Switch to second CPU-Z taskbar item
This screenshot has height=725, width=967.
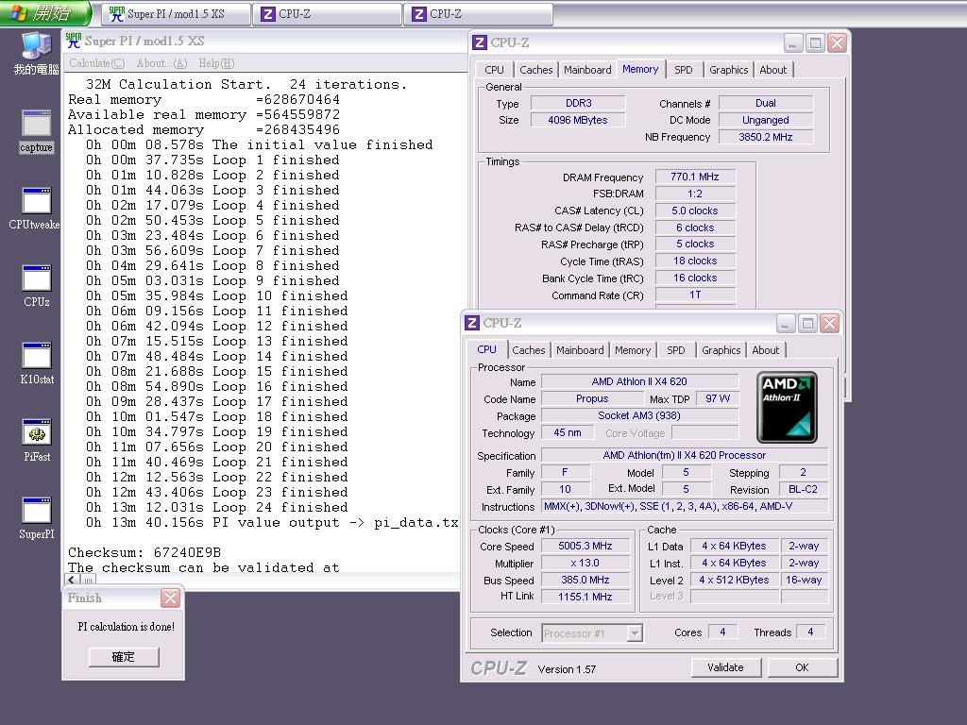coord(479,14)
